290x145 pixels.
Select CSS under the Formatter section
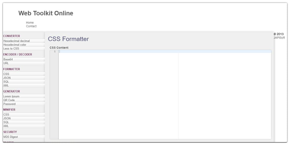click(x=6, y=74)
